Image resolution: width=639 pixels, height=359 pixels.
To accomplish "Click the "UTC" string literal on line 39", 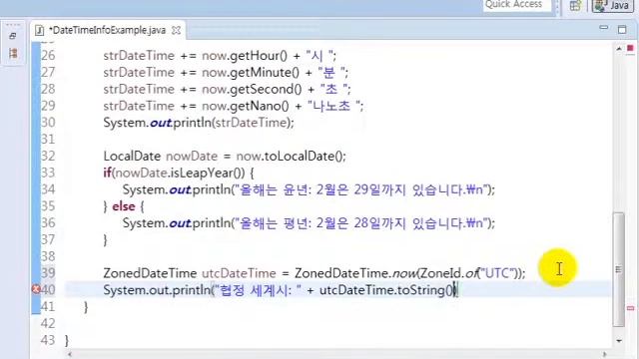I will point(497,272).
